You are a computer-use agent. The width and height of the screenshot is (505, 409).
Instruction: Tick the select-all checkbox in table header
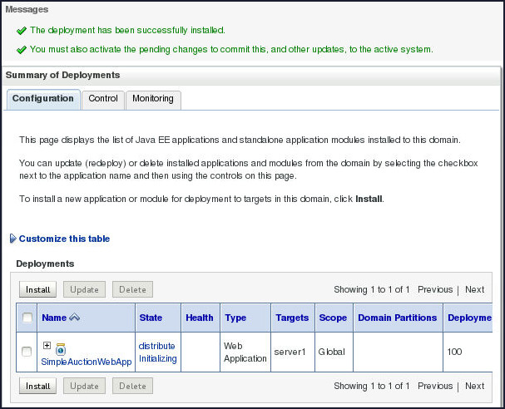coord(27,318)
